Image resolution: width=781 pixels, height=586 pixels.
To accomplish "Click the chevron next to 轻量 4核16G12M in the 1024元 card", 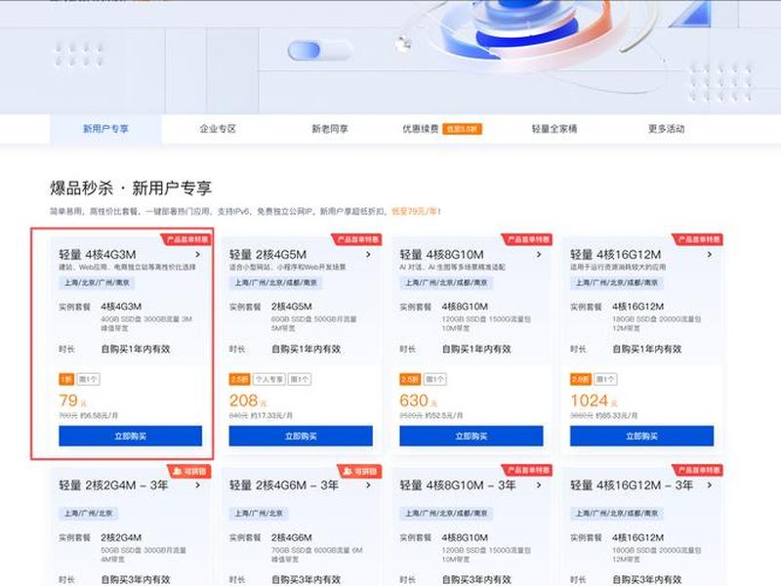I will pyautogui.click(x=710, y=255).
